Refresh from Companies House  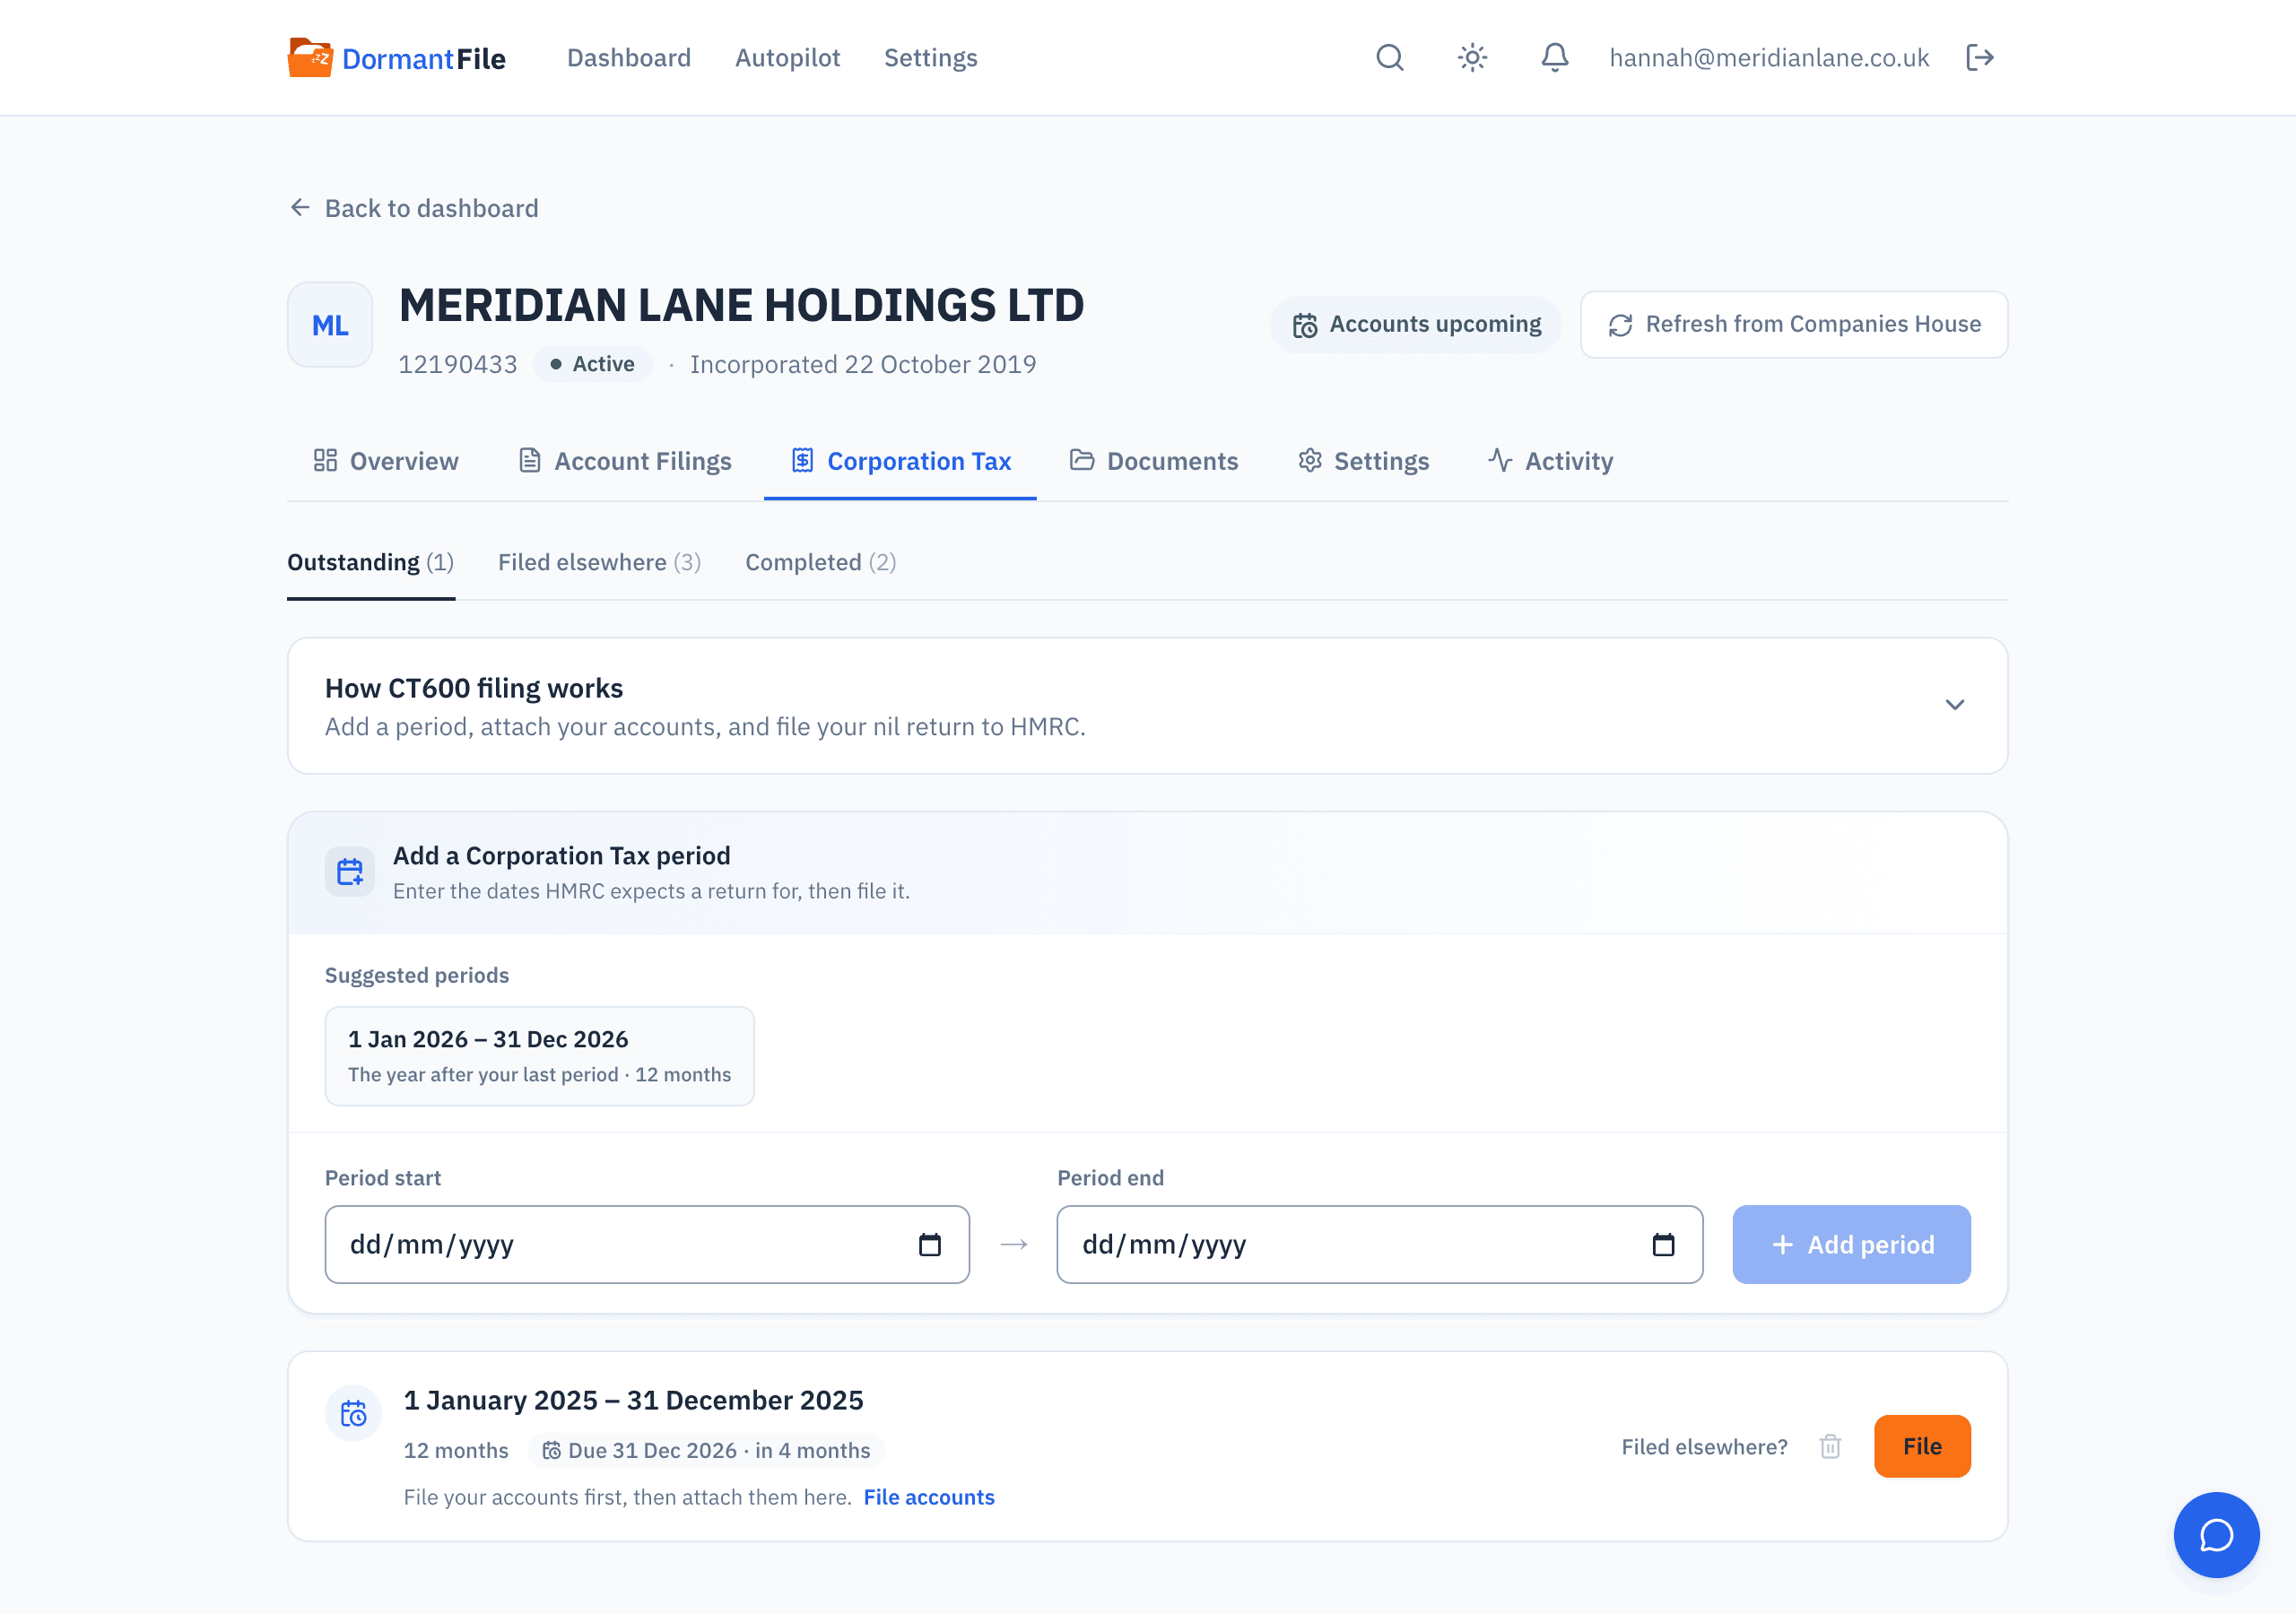tap(1794, 325)
